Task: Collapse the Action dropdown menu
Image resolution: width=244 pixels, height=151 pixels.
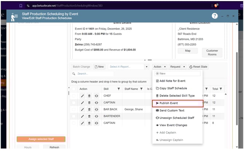Action: [160, 67]
